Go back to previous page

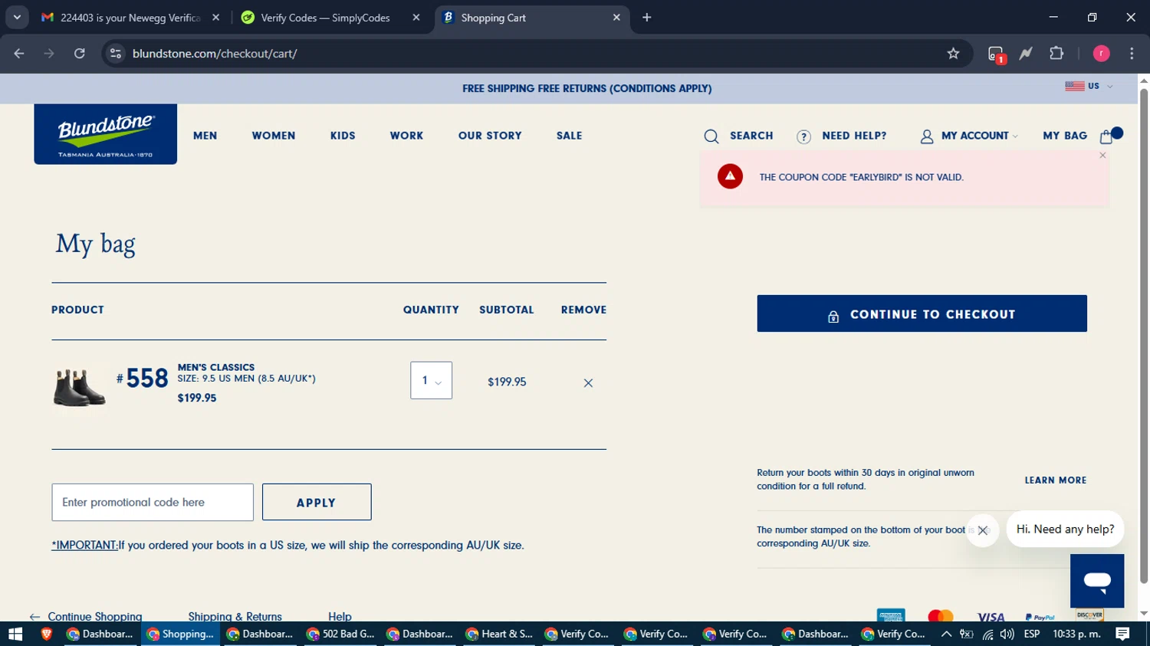(19, 54)
